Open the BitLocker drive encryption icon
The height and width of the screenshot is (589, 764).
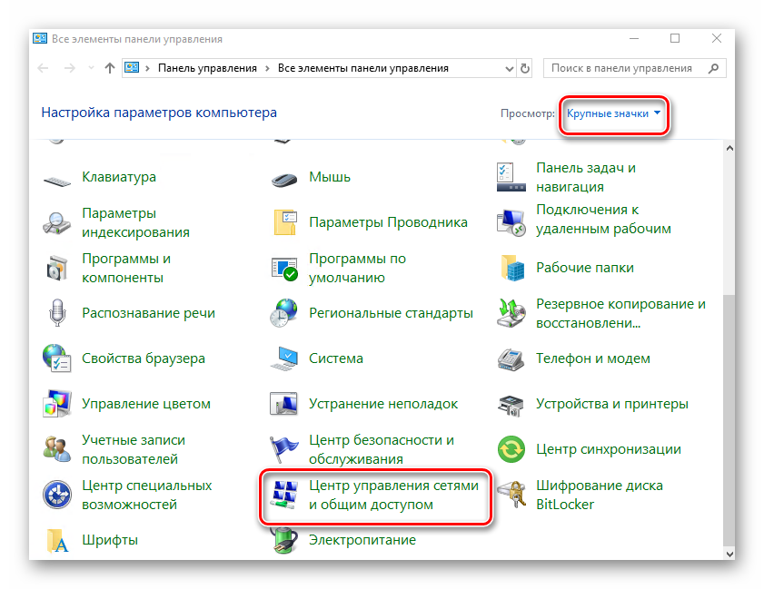(512, 494)
